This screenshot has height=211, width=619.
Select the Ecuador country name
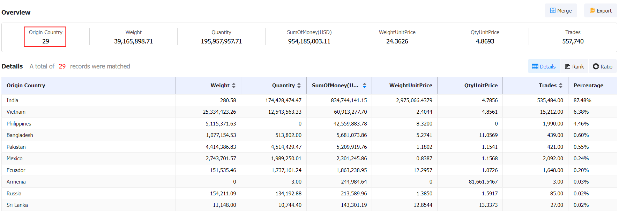pos(16,170)
